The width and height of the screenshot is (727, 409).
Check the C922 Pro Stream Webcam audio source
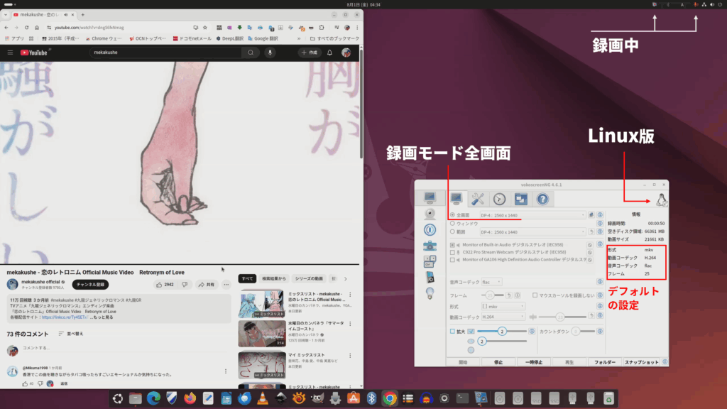452,252
